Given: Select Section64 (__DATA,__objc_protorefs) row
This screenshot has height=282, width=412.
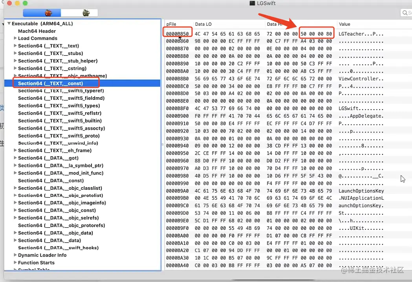Looking at the screenshot, I should coord(82,225).
